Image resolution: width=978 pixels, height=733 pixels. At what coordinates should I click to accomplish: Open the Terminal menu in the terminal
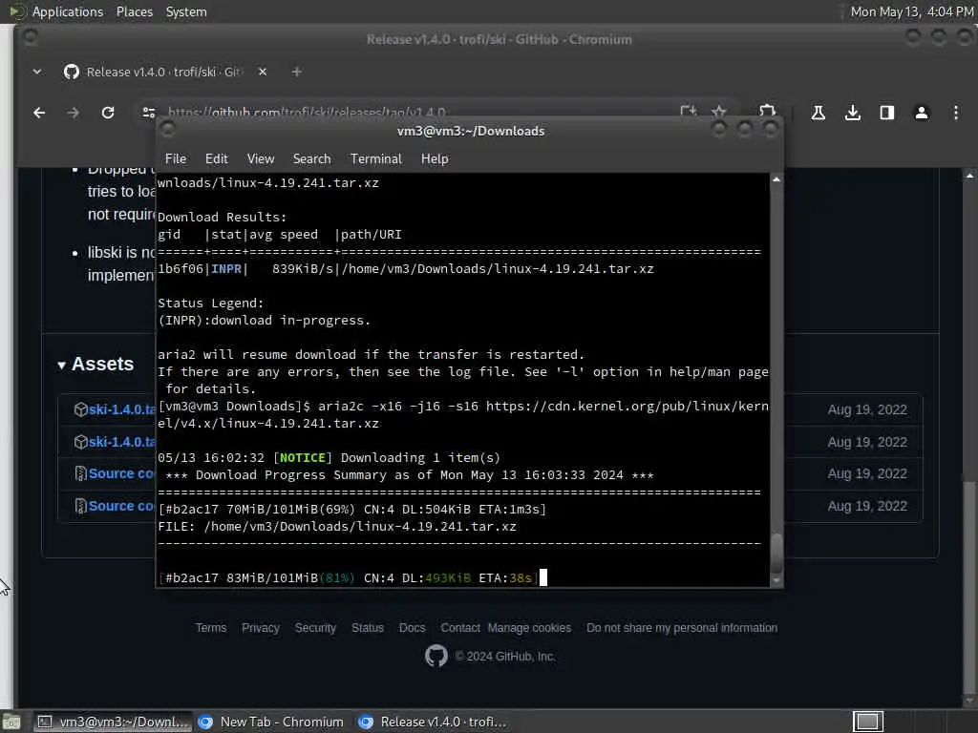[x=376, y=159]
